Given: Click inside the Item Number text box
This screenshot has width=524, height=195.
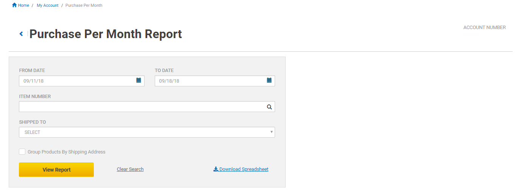Looking at the screenshot, I should [147, 107].
